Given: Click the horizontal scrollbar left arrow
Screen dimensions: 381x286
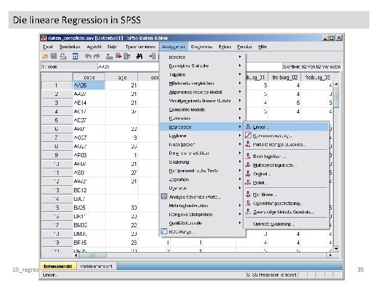Looking at the screenshot, I should point(76,255).
